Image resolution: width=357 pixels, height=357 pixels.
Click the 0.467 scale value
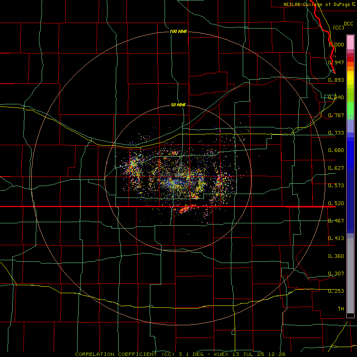pos(336,221)
